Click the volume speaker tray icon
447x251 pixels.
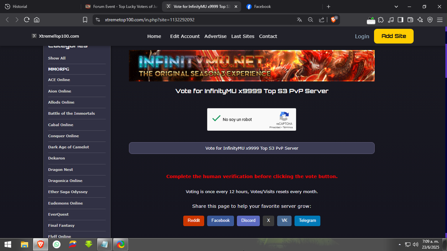click(x=416, y=244)
